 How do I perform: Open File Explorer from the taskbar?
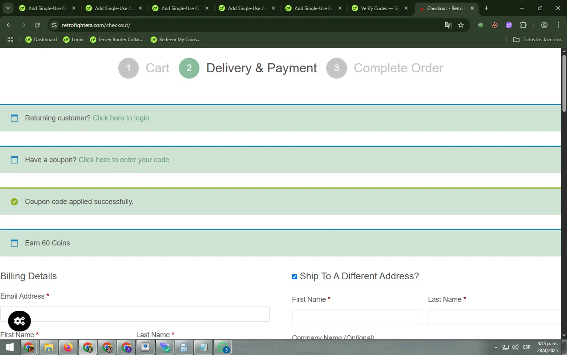(49, 347)
